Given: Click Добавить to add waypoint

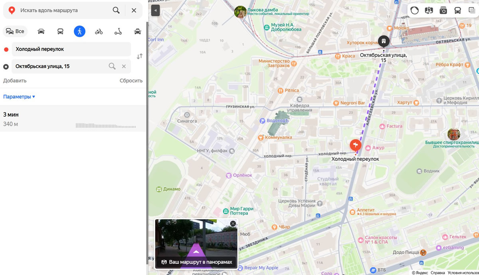Looking at the screenshot, I should [15, 81].
